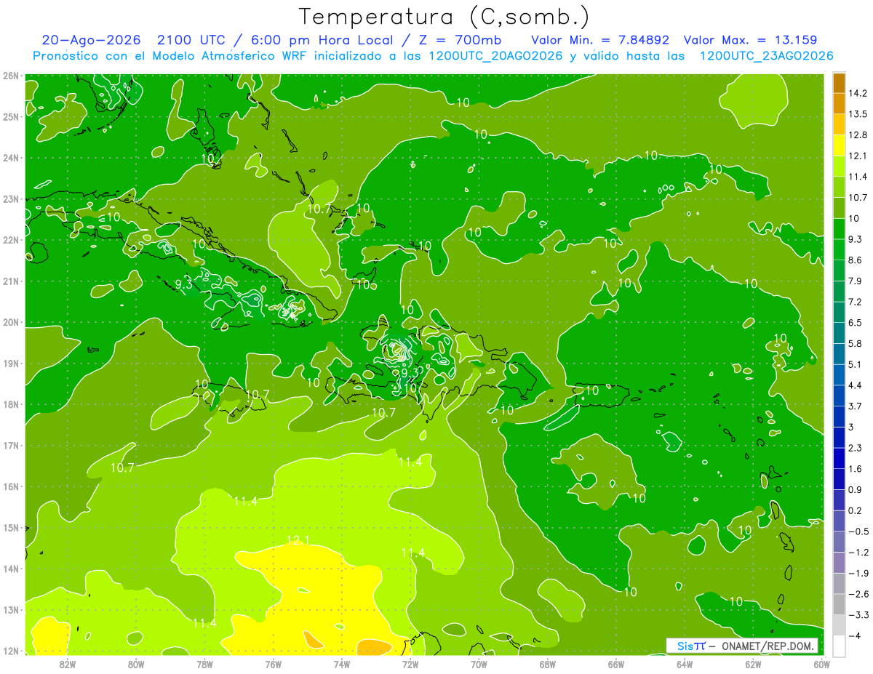Click the WRF model forecast description line

433,56
